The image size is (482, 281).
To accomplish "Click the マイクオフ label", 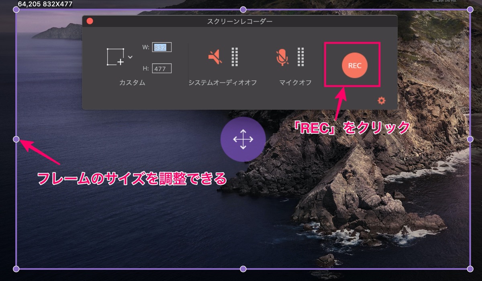I will 296,83.
